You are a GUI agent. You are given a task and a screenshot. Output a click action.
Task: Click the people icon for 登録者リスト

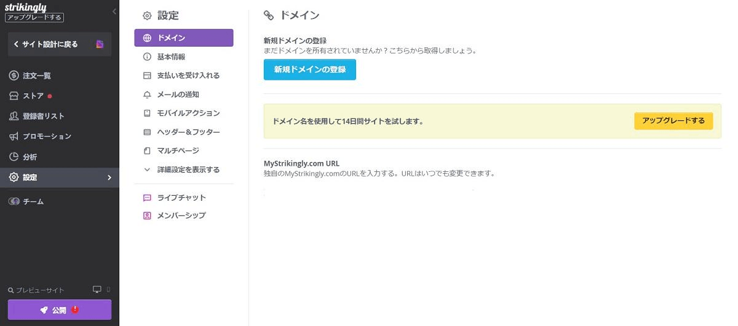coord(14,116)
